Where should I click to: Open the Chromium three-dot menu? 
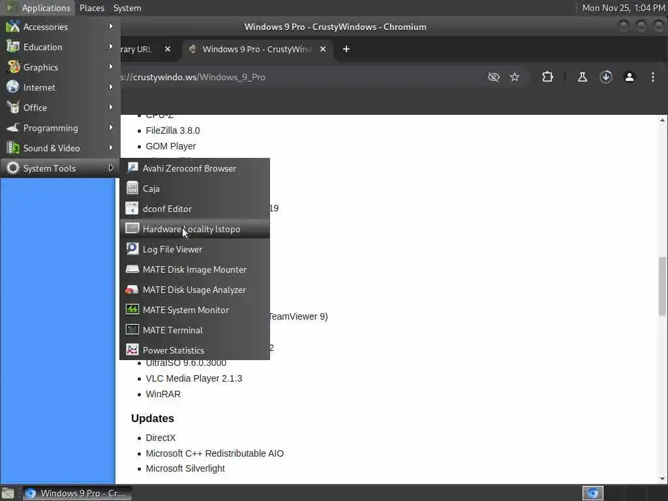click(x=652, y=77)
